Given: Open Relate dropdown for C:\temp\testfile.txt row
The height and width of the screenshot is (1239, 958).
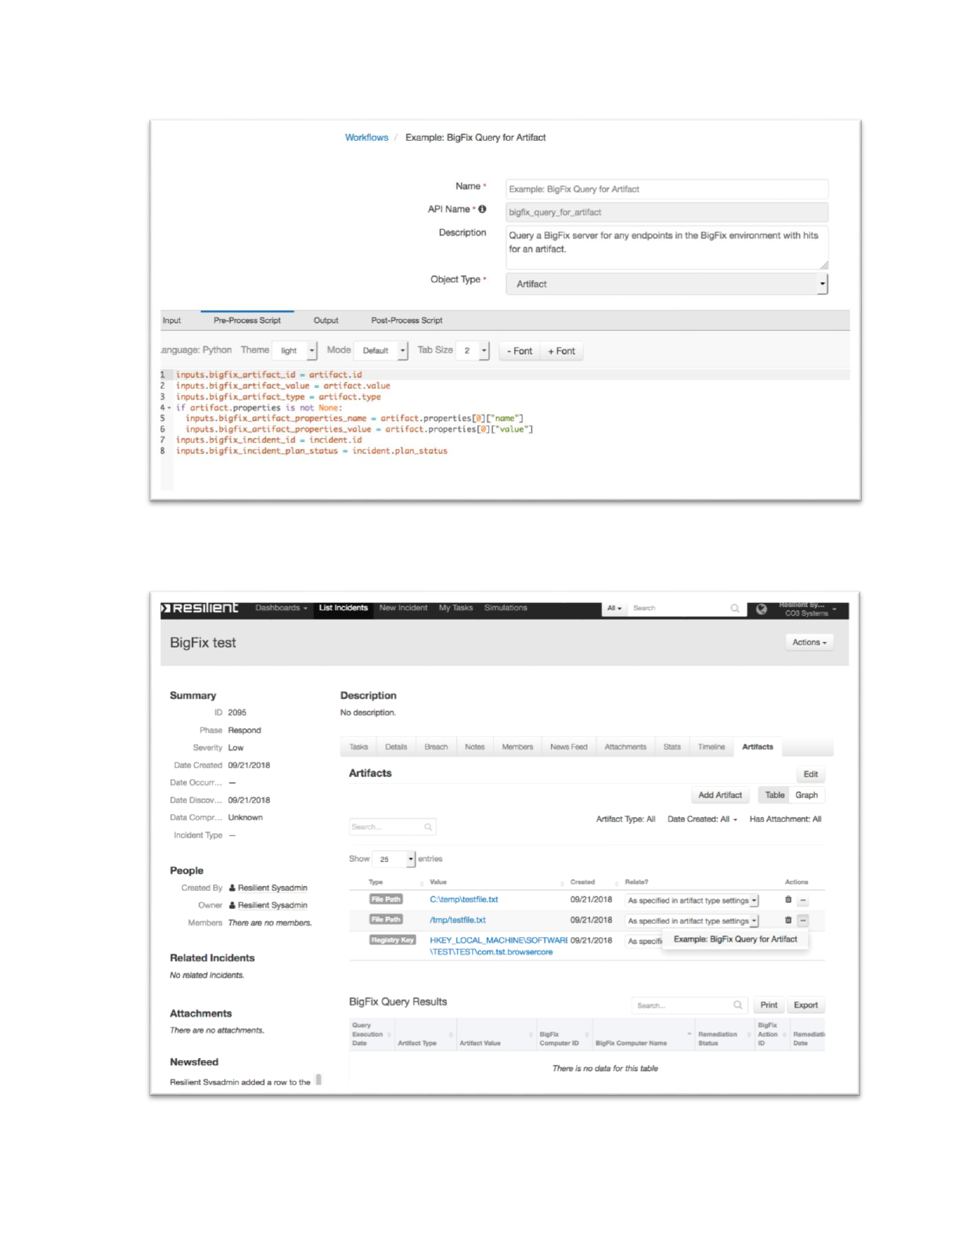Looking at the screenshot, I should tap(692, 900).
